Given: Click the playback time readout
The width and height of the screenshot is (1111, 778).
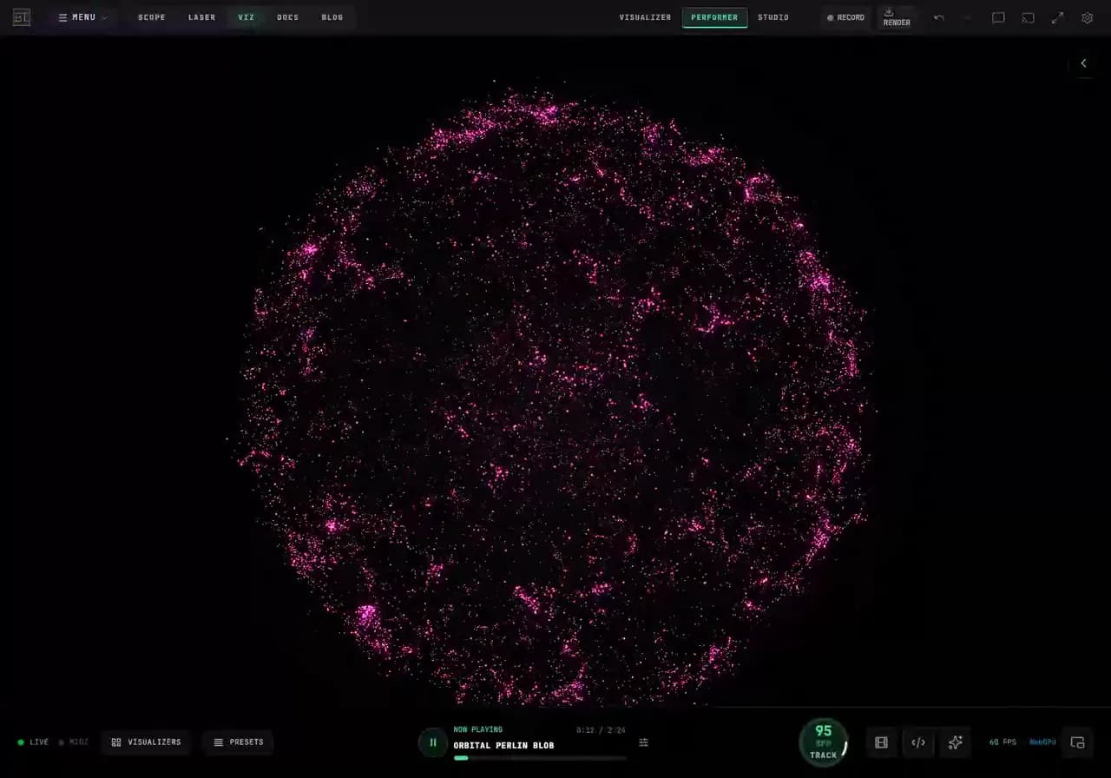Looking at the screenshot, I should [x=601, y=730].
